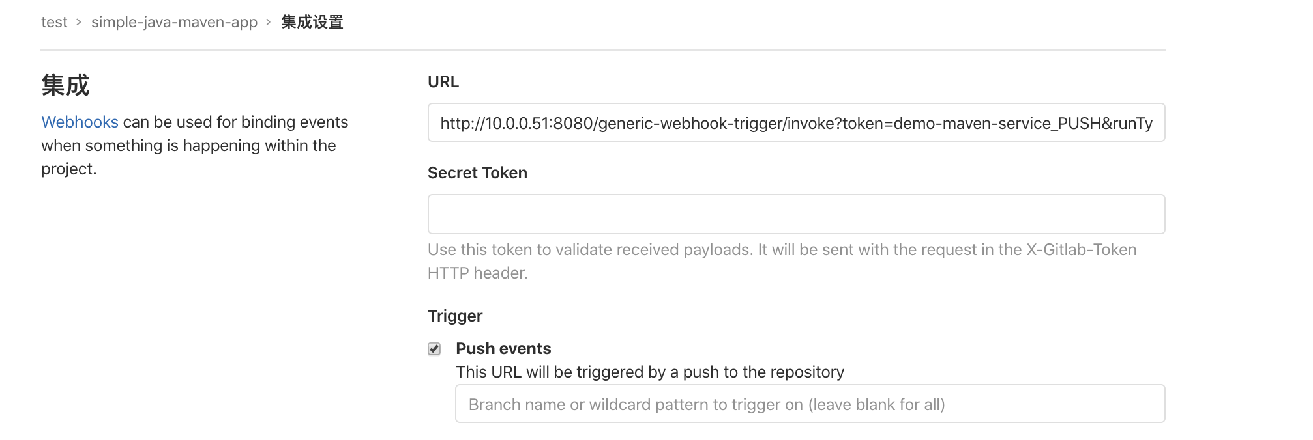
Task: Click the Secret Token field label
Action: click(477, 172)
